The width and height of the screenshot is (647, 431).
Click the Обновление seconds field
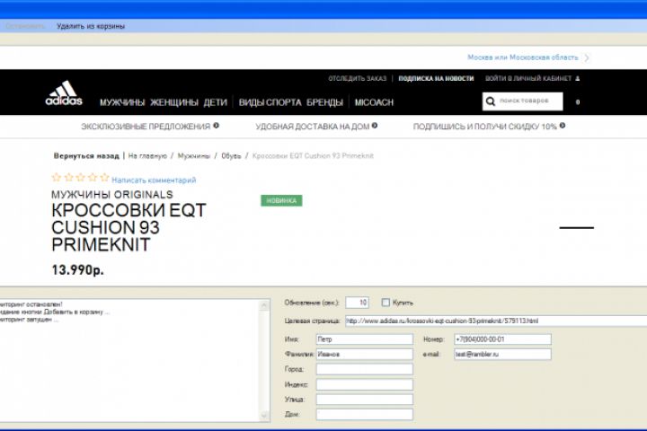point(357,303)
